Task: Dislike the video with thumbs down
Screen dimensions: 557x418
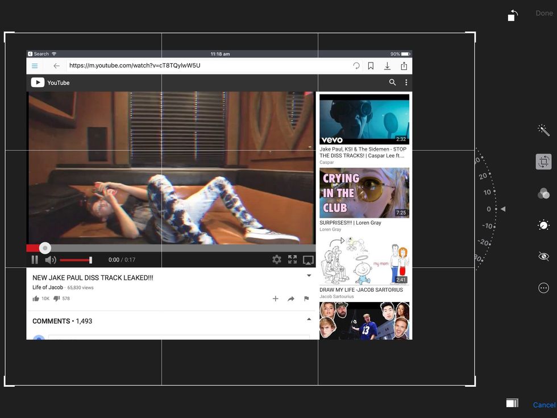Action: coord(56,299)
